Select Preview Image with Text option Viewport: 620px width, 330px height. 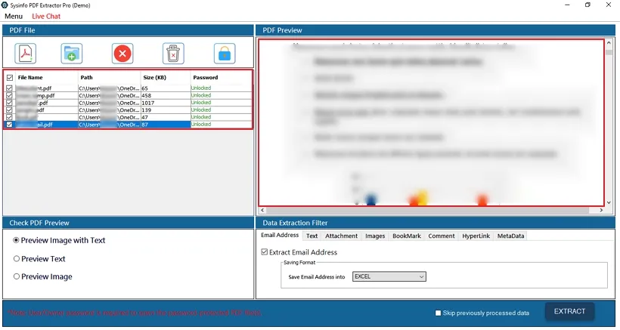16,240
